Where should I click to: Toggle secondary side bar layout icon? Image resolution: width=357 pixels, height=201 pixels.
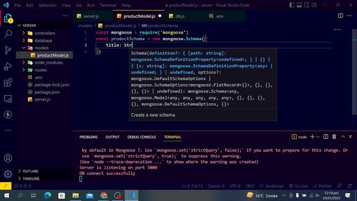[x=307, y=5]
